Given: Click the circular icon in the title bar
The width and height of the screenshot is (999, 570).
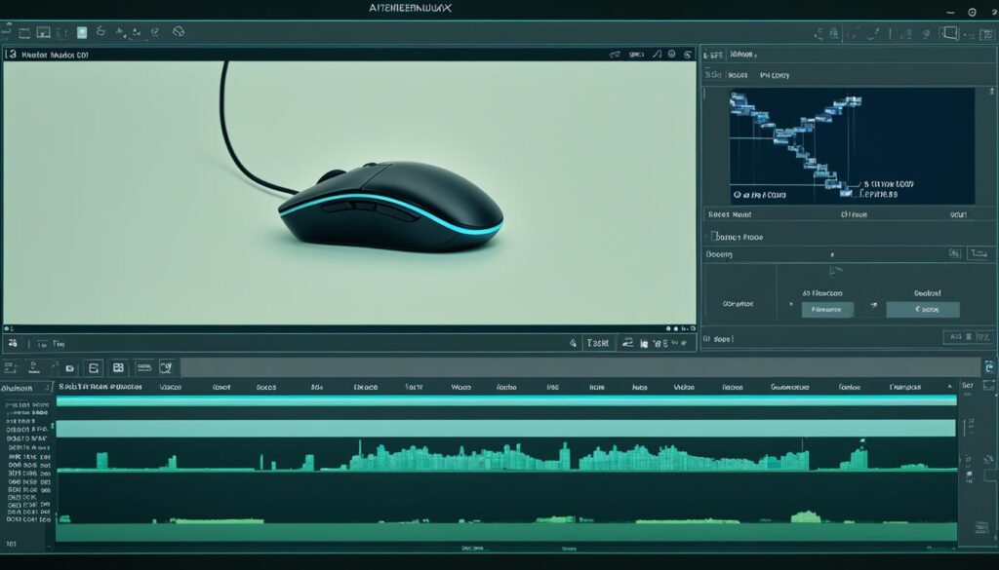Looking at the screenshot, I should tap(972, 12).
